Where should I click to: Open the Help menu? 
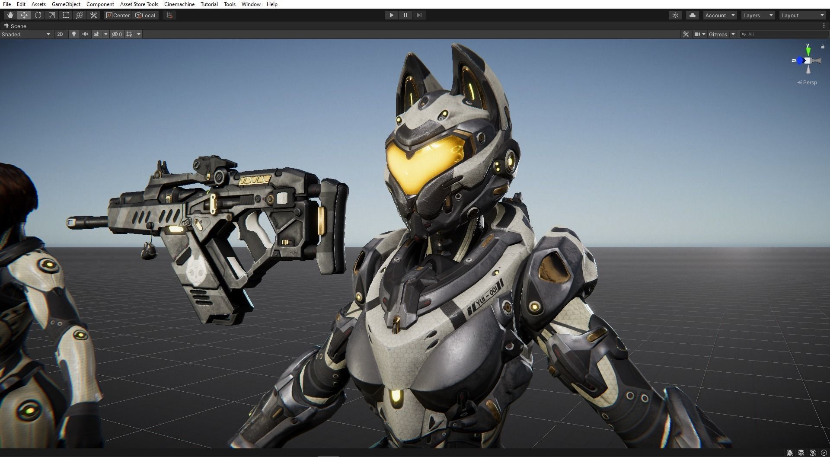tap(272, 4)
